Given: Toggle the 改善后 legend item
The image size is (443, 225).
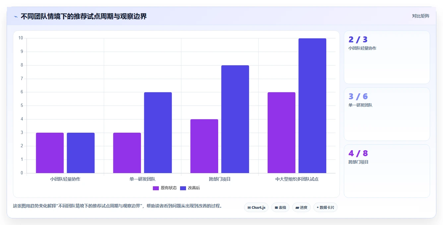Looking at the screenshot, I should pyautogui.click(x=190, y=188).
